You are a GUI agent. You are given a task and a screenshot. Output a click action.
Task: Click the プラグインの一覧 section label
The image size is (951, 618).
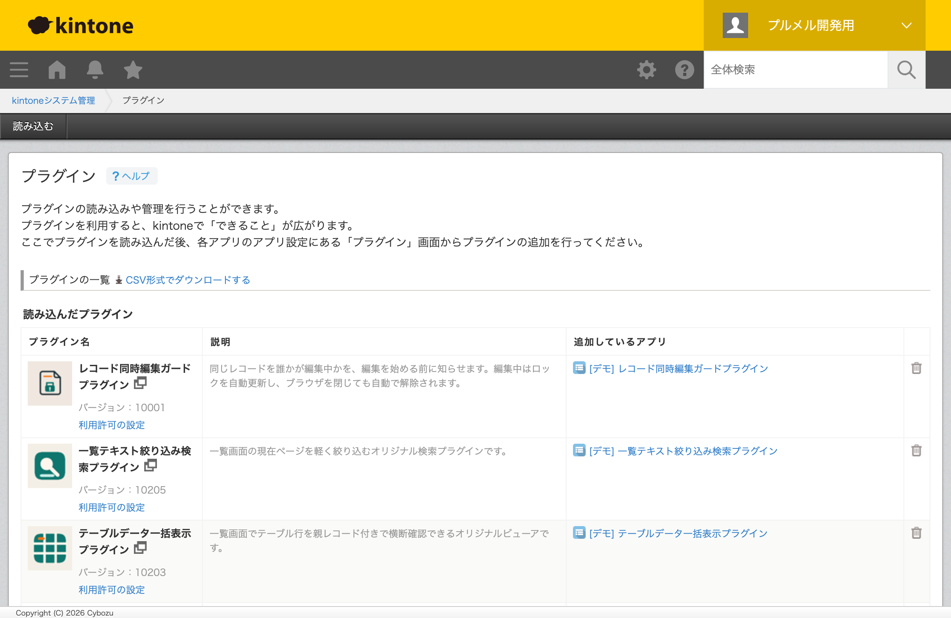(x=69, y=280)
